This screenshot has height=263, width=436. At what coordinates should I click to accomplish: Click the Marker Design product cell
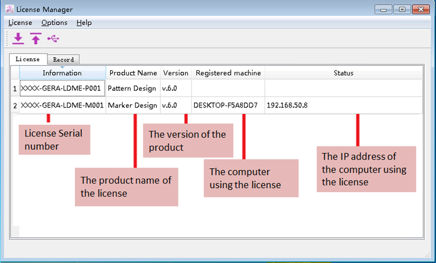132,106
